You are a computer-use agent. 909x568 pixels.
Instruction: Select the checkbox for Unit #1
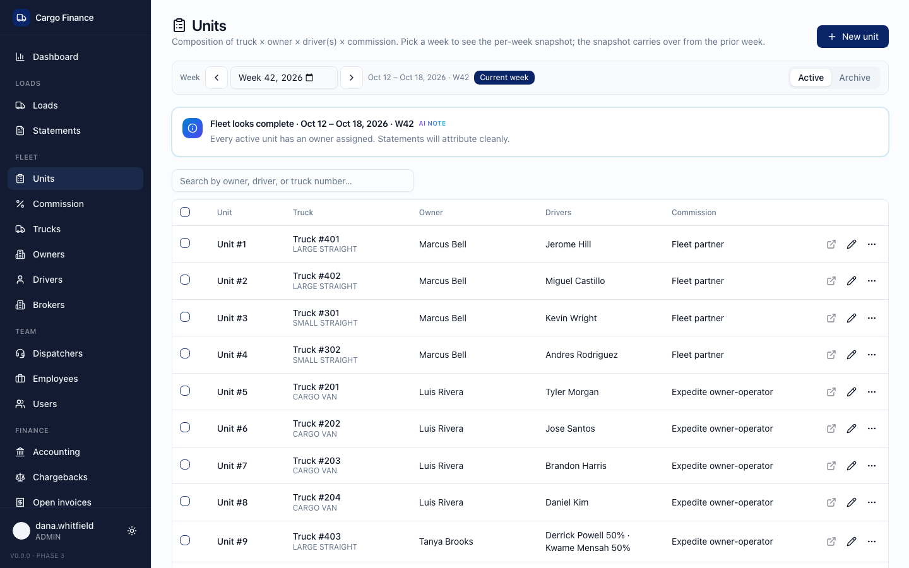pos(185,243)
